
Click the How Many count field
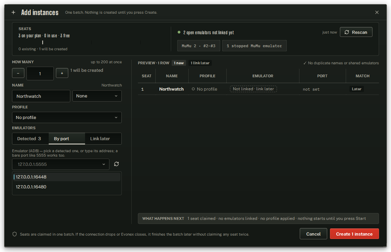coord(40,74)
